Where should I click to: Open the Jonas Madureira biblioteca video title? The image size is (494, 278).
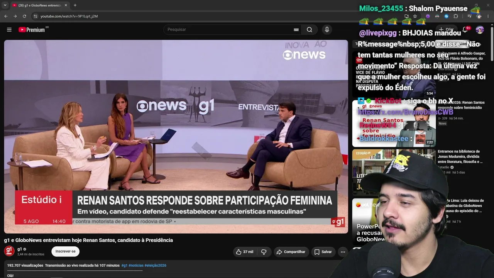click(460, 157)
